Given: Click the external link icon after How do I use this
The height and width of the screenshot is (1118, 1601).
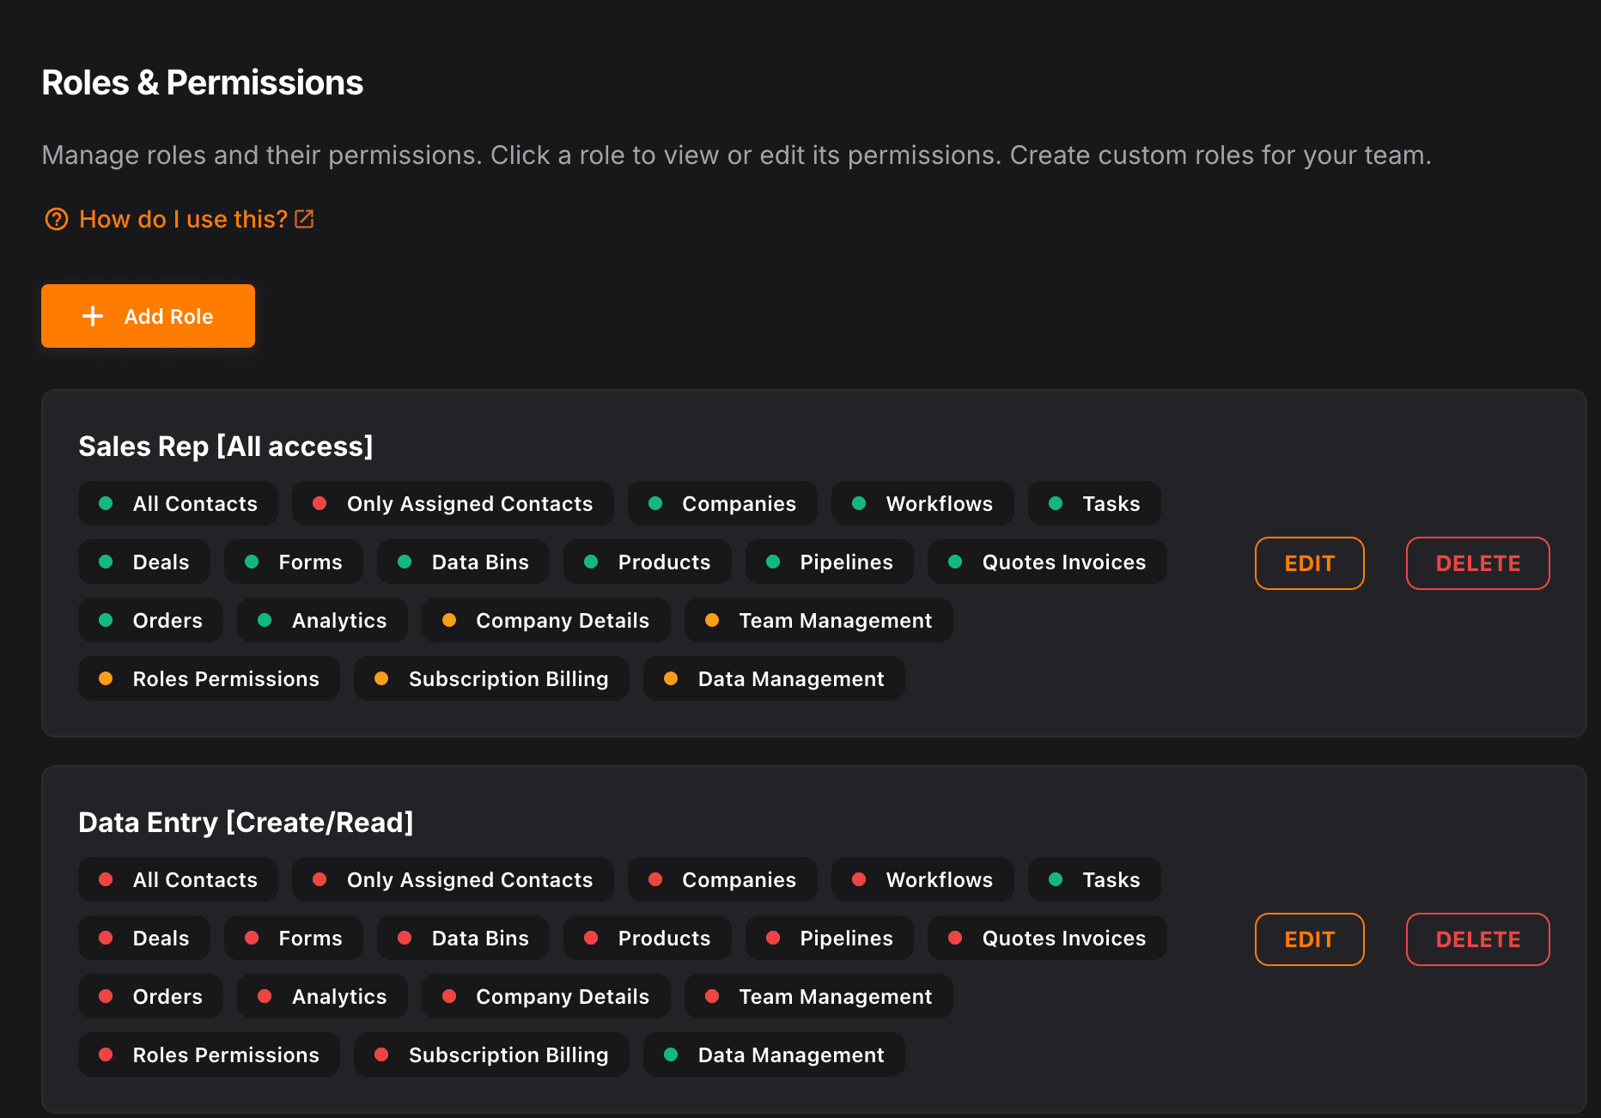Looking at the screenshot, I should click(x=304, y=219).
